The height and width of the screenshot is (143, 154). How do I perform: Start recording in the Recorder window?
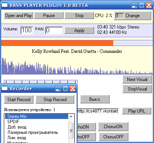point(19,100)
